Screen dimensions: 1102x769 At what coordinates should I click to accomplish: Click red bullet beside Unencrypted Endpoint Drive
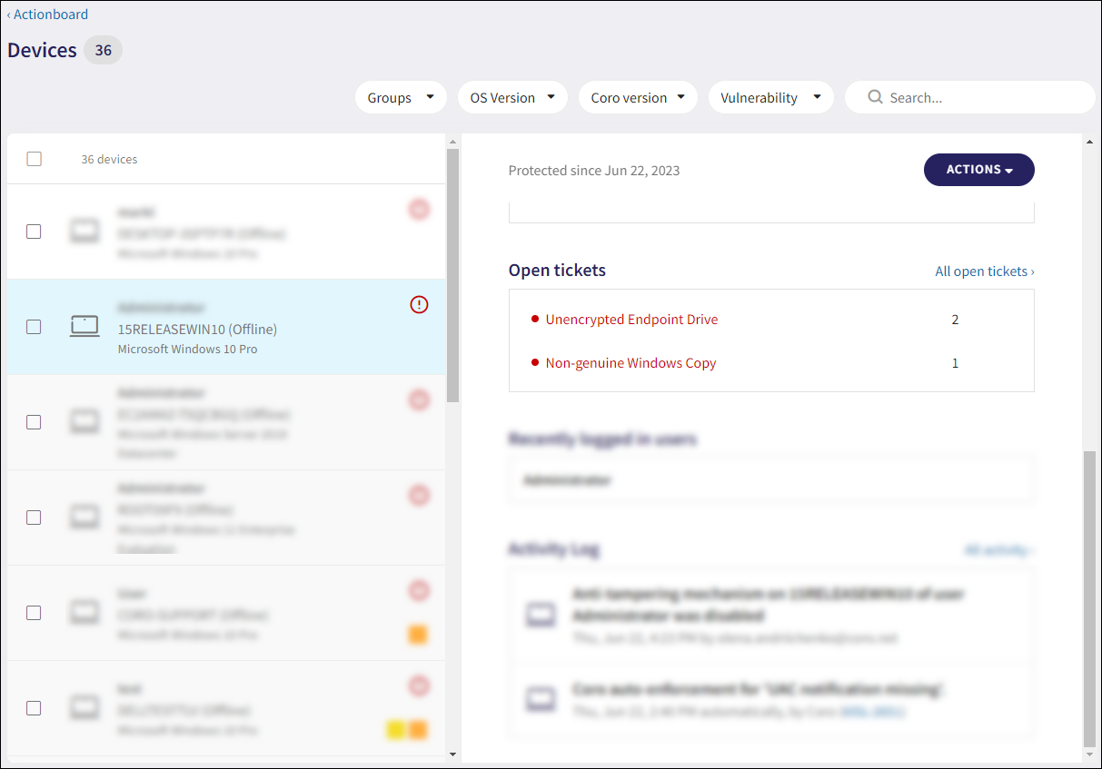[x=535, y=320]
